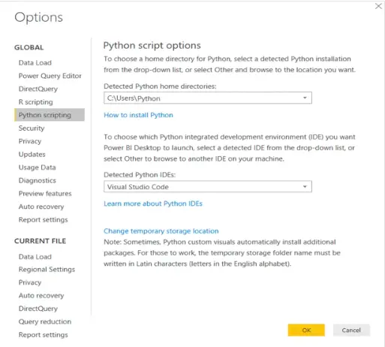Click the C:\Users\Python directory field
This screenshot has height=347, width=385.
[208, 98]
